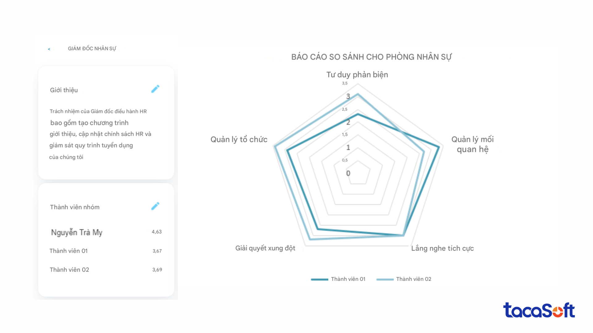This screenshot has height=333, width=593.
Task: Select the Lắng nghe tích cực axis label
Action: (x=442, y=249)
